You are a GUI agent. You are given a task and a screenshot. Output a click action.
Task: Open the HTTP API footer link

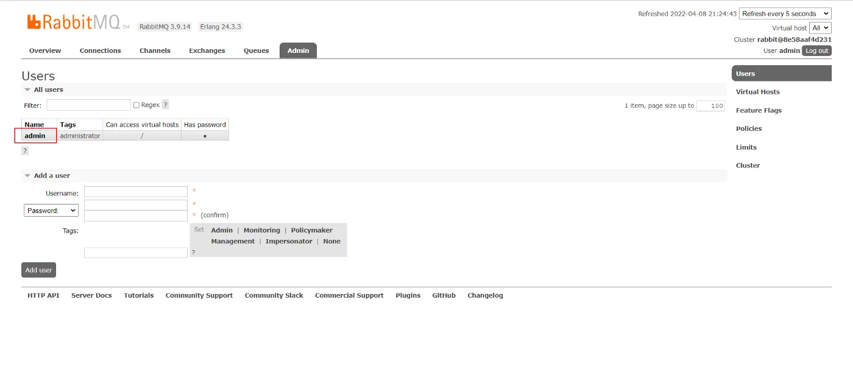43,295
